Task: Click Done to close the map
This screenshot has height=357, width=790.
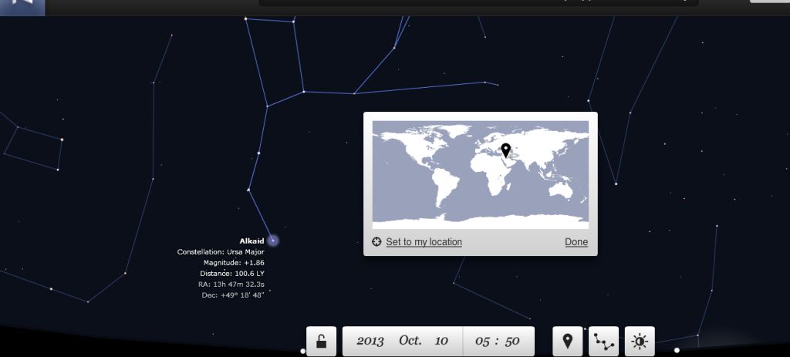Action: coord(576,242)
